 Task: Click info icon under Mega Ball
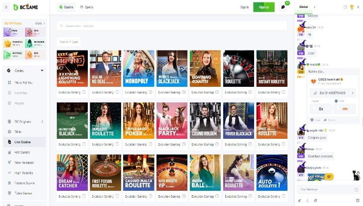pyautogui.click(x=217, y=196)
